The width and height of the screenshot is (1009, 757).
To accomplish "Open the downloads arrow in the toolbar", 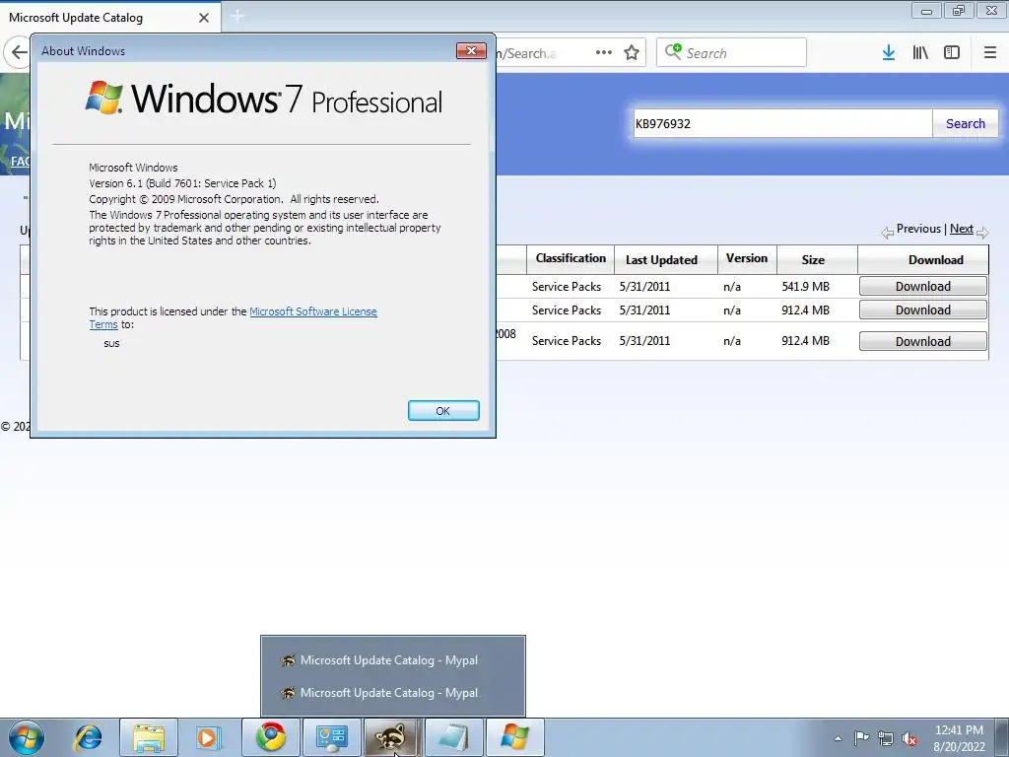I will tap(889, 53).
